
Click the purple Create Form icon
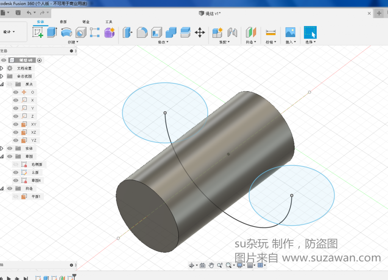(110, 33)
